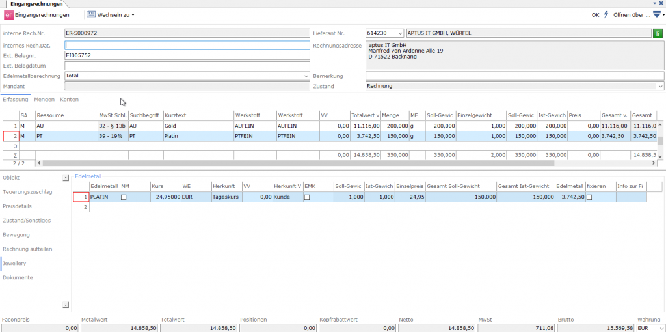Click the Einzelpreis column header
This screenshot has height=332, width=666.
(410, 186)
